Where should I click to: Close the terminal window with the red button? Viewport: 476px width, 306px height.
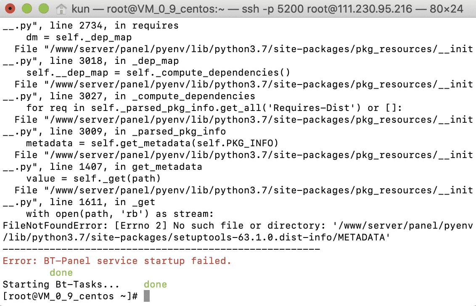click(x=11, y=8)
